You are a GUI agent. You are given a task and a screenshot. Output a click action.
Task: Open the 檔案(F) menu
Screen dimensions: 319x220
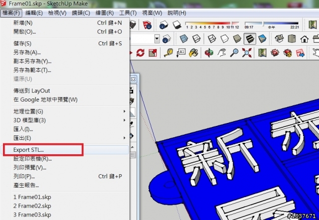[11, 13]
